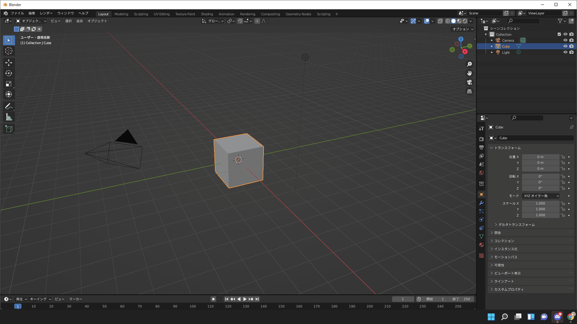Select the Rotate tool
The width and height of the screenshot is (577, 324).
pos(9,73)
